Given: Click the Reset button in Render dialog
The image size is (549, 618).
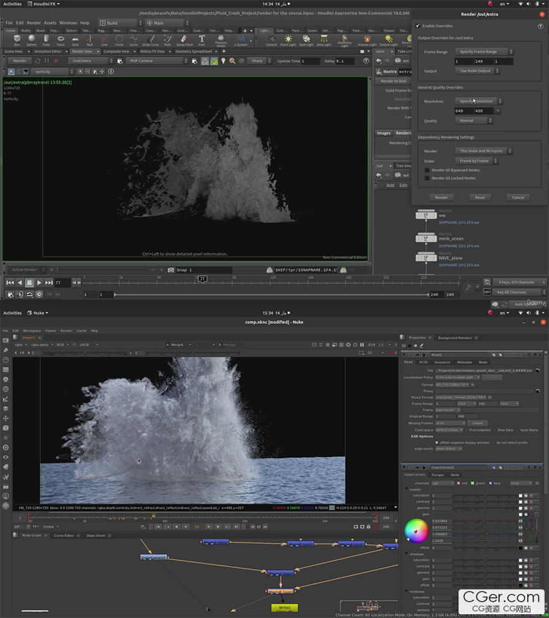Looking at the screenshot, I should click(480, 197).
